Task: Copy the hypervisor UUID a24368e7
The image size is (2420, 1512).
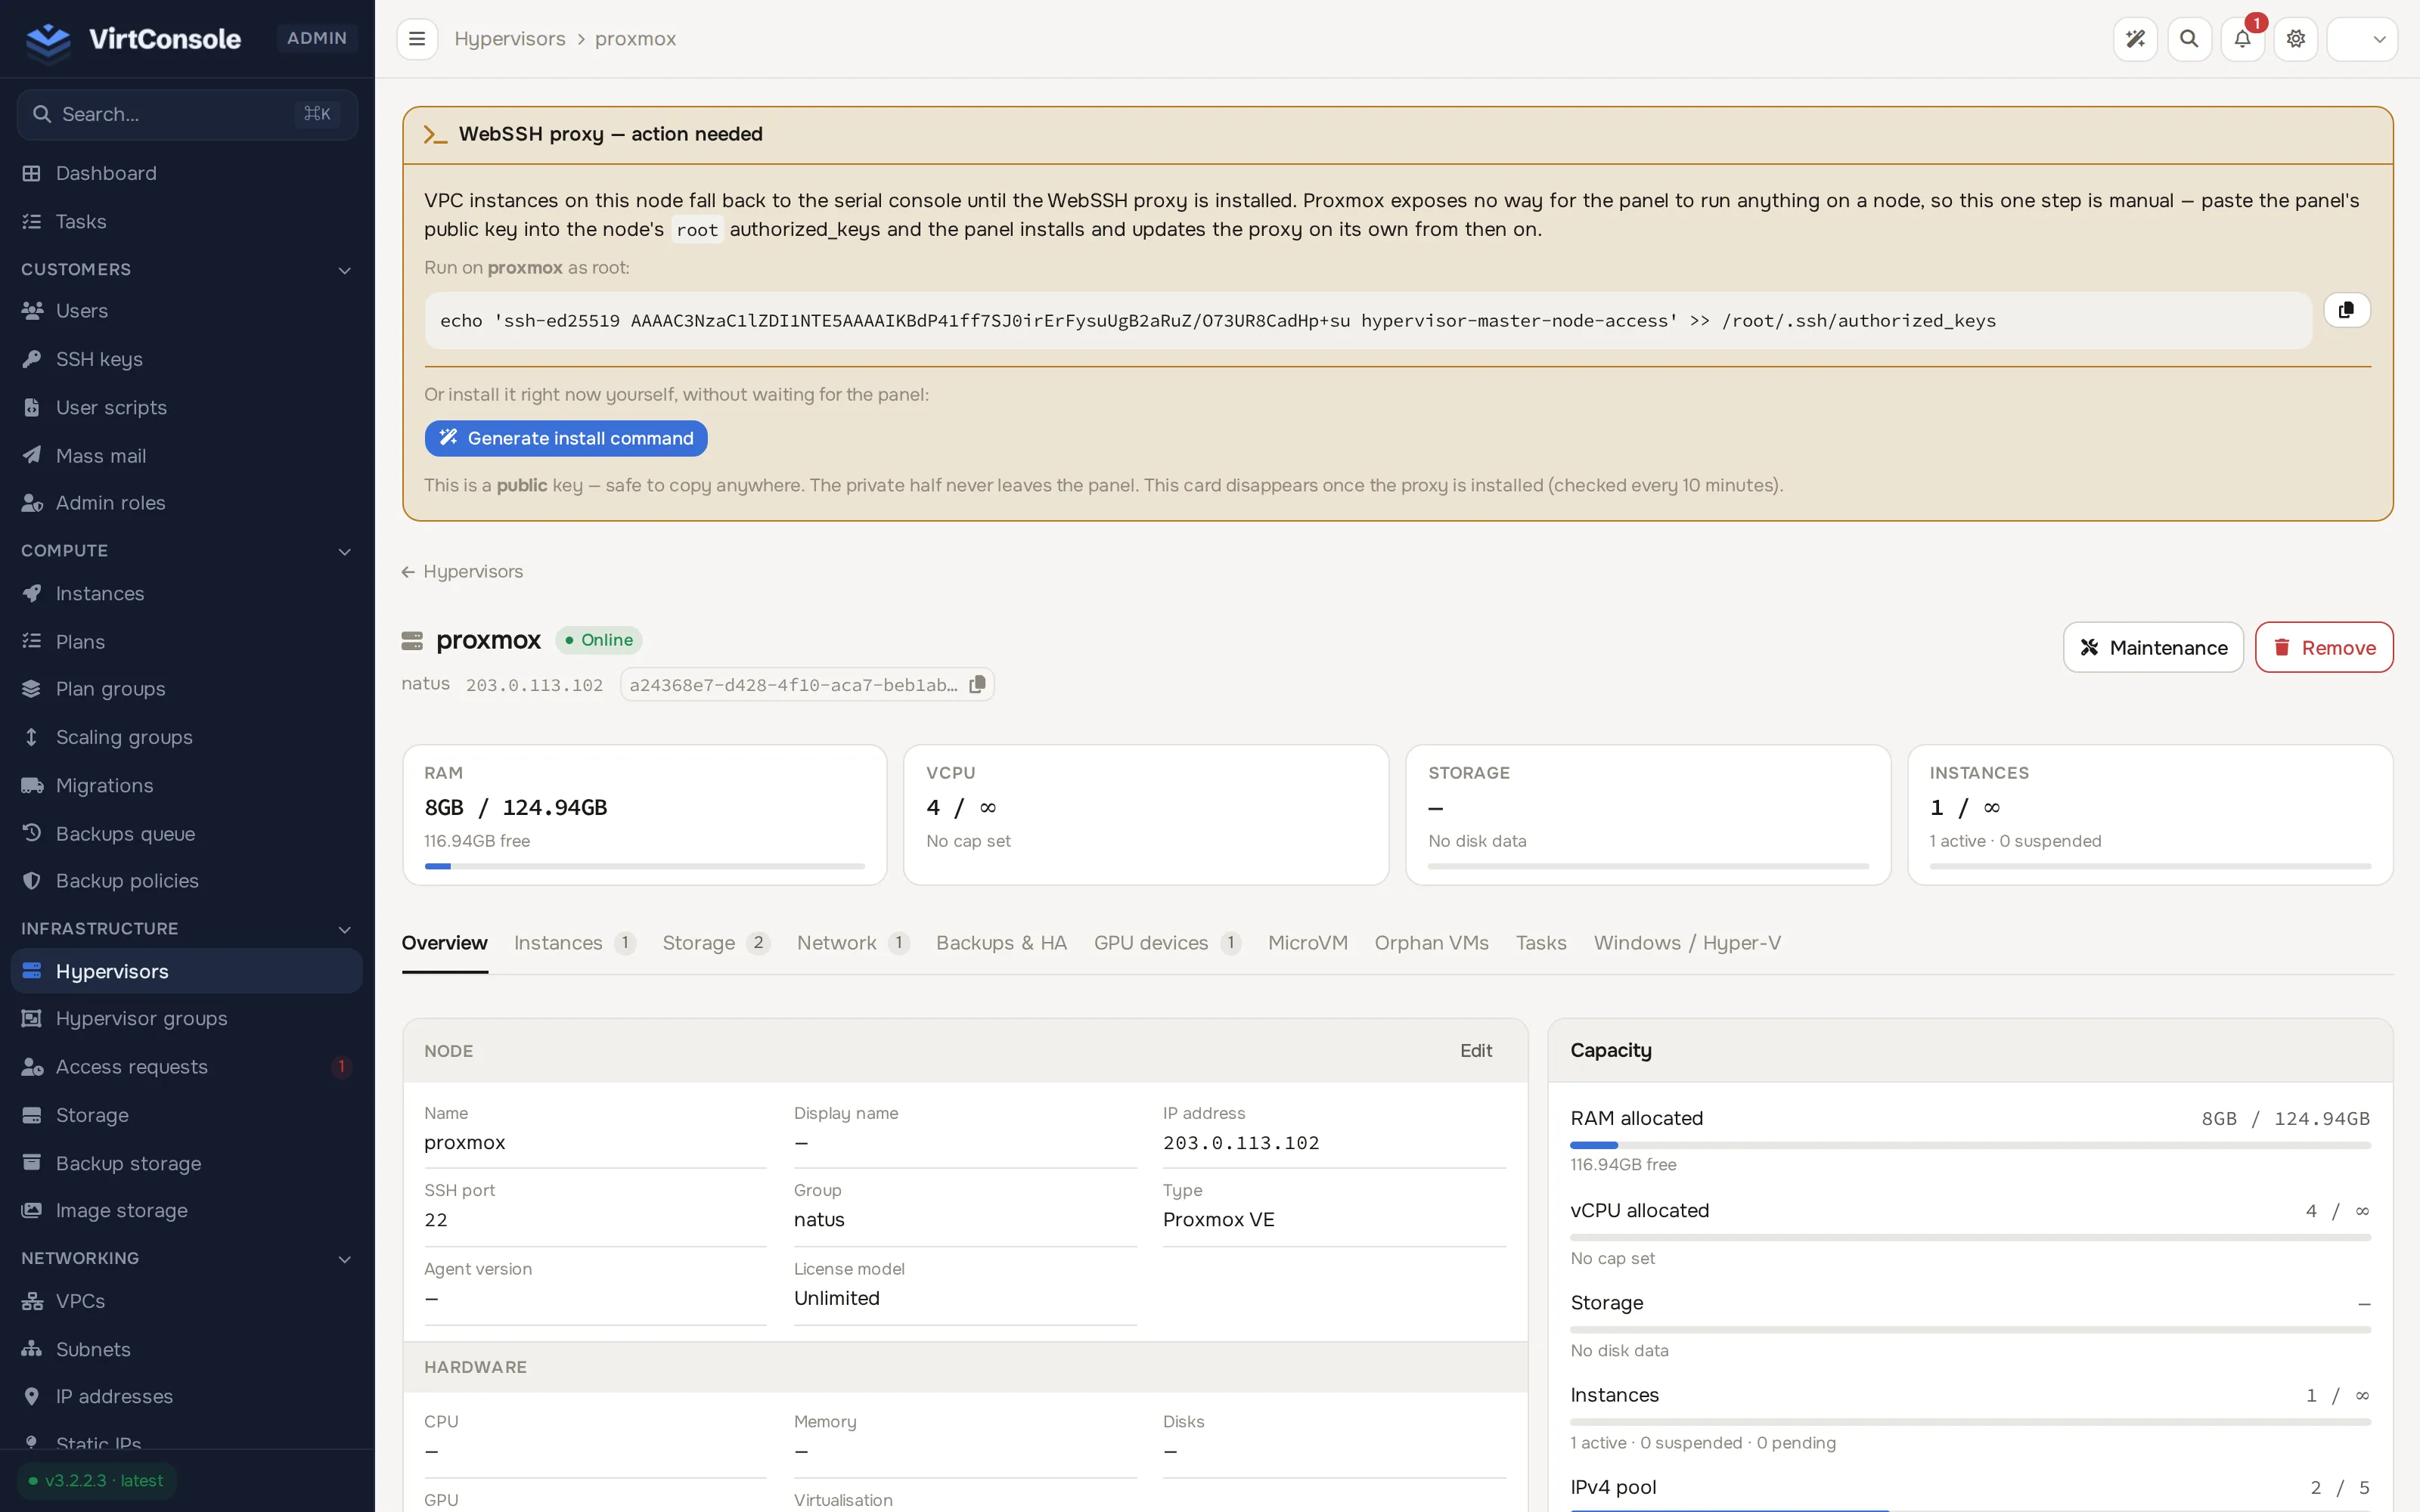Action: (x=978, y=685)
